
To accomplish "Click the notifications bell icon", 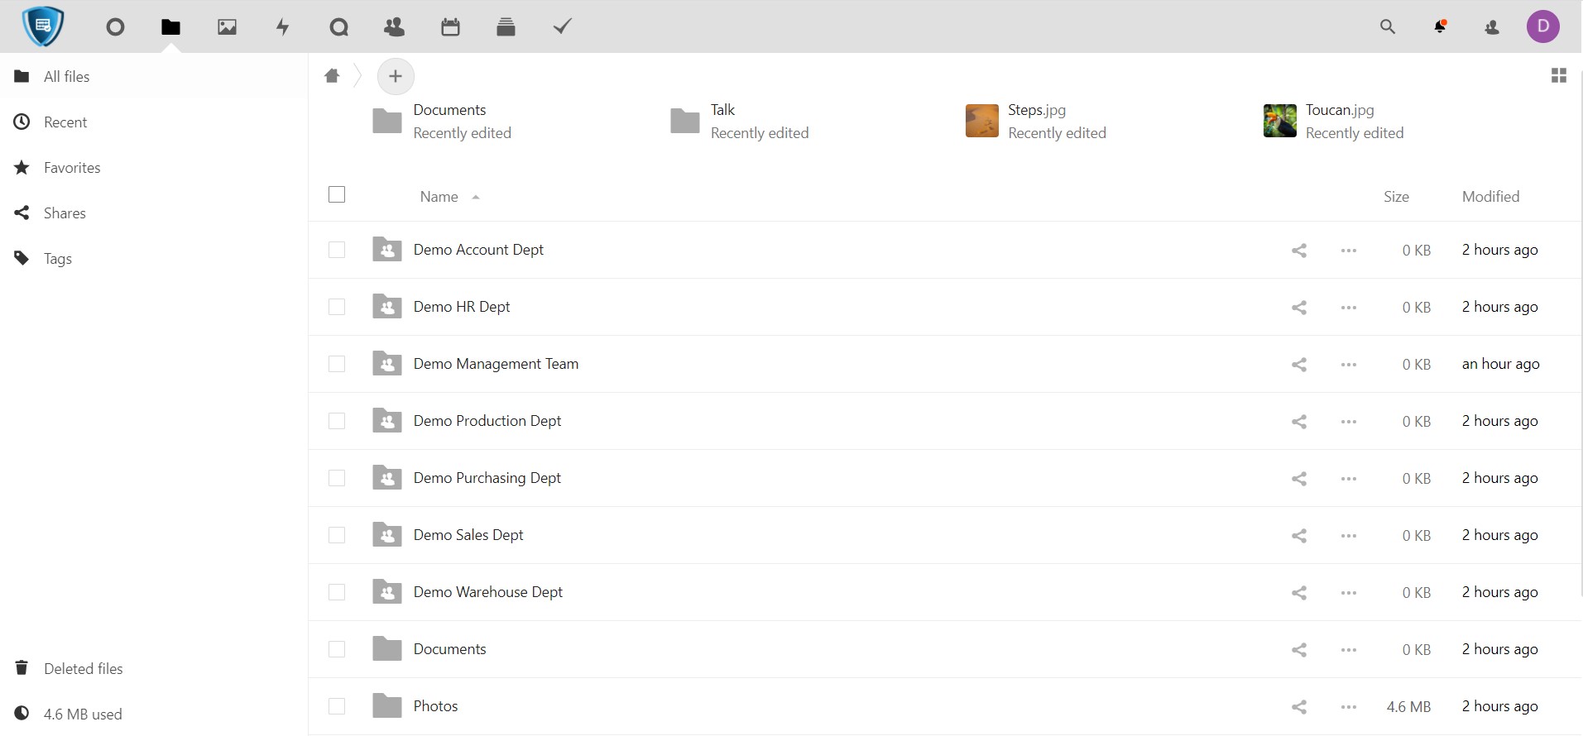I will point(1440,27).
